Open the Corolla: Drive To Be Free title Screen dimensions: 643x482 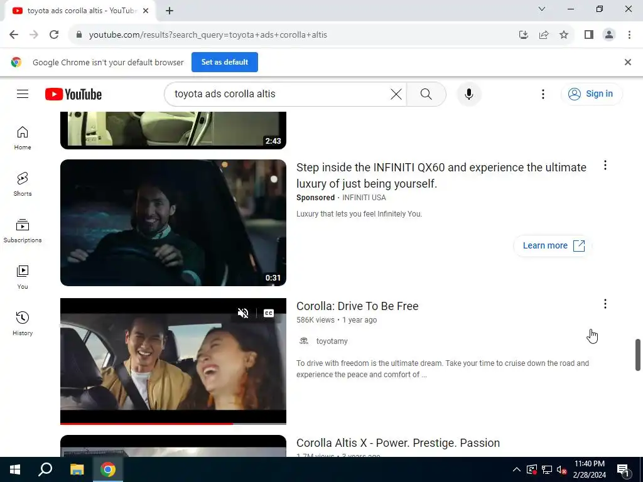coord(357,306)
